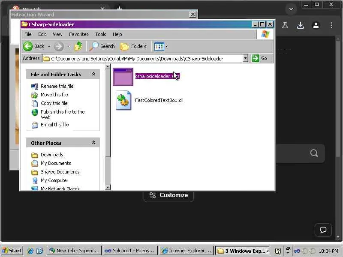The height and width of the screenshot is (257, 343).
Task: Click Move this file
Action: point(54,95)
